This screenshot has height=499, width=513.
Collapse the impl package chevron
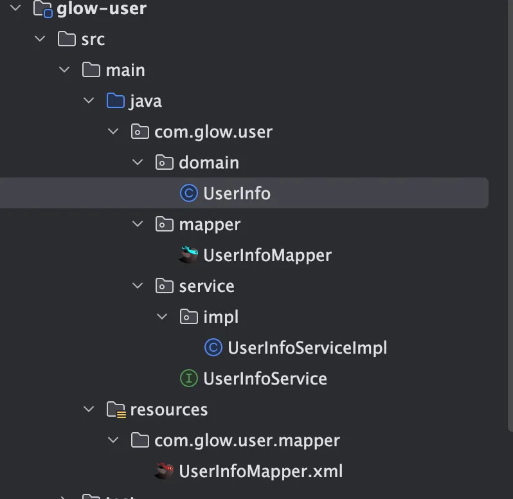(x=162, y=317)
